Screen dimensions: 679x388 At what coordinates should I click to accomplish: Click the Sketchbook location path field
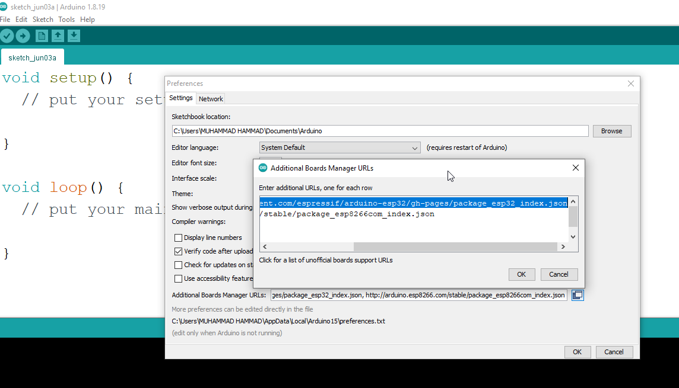(x=380, y=131)
